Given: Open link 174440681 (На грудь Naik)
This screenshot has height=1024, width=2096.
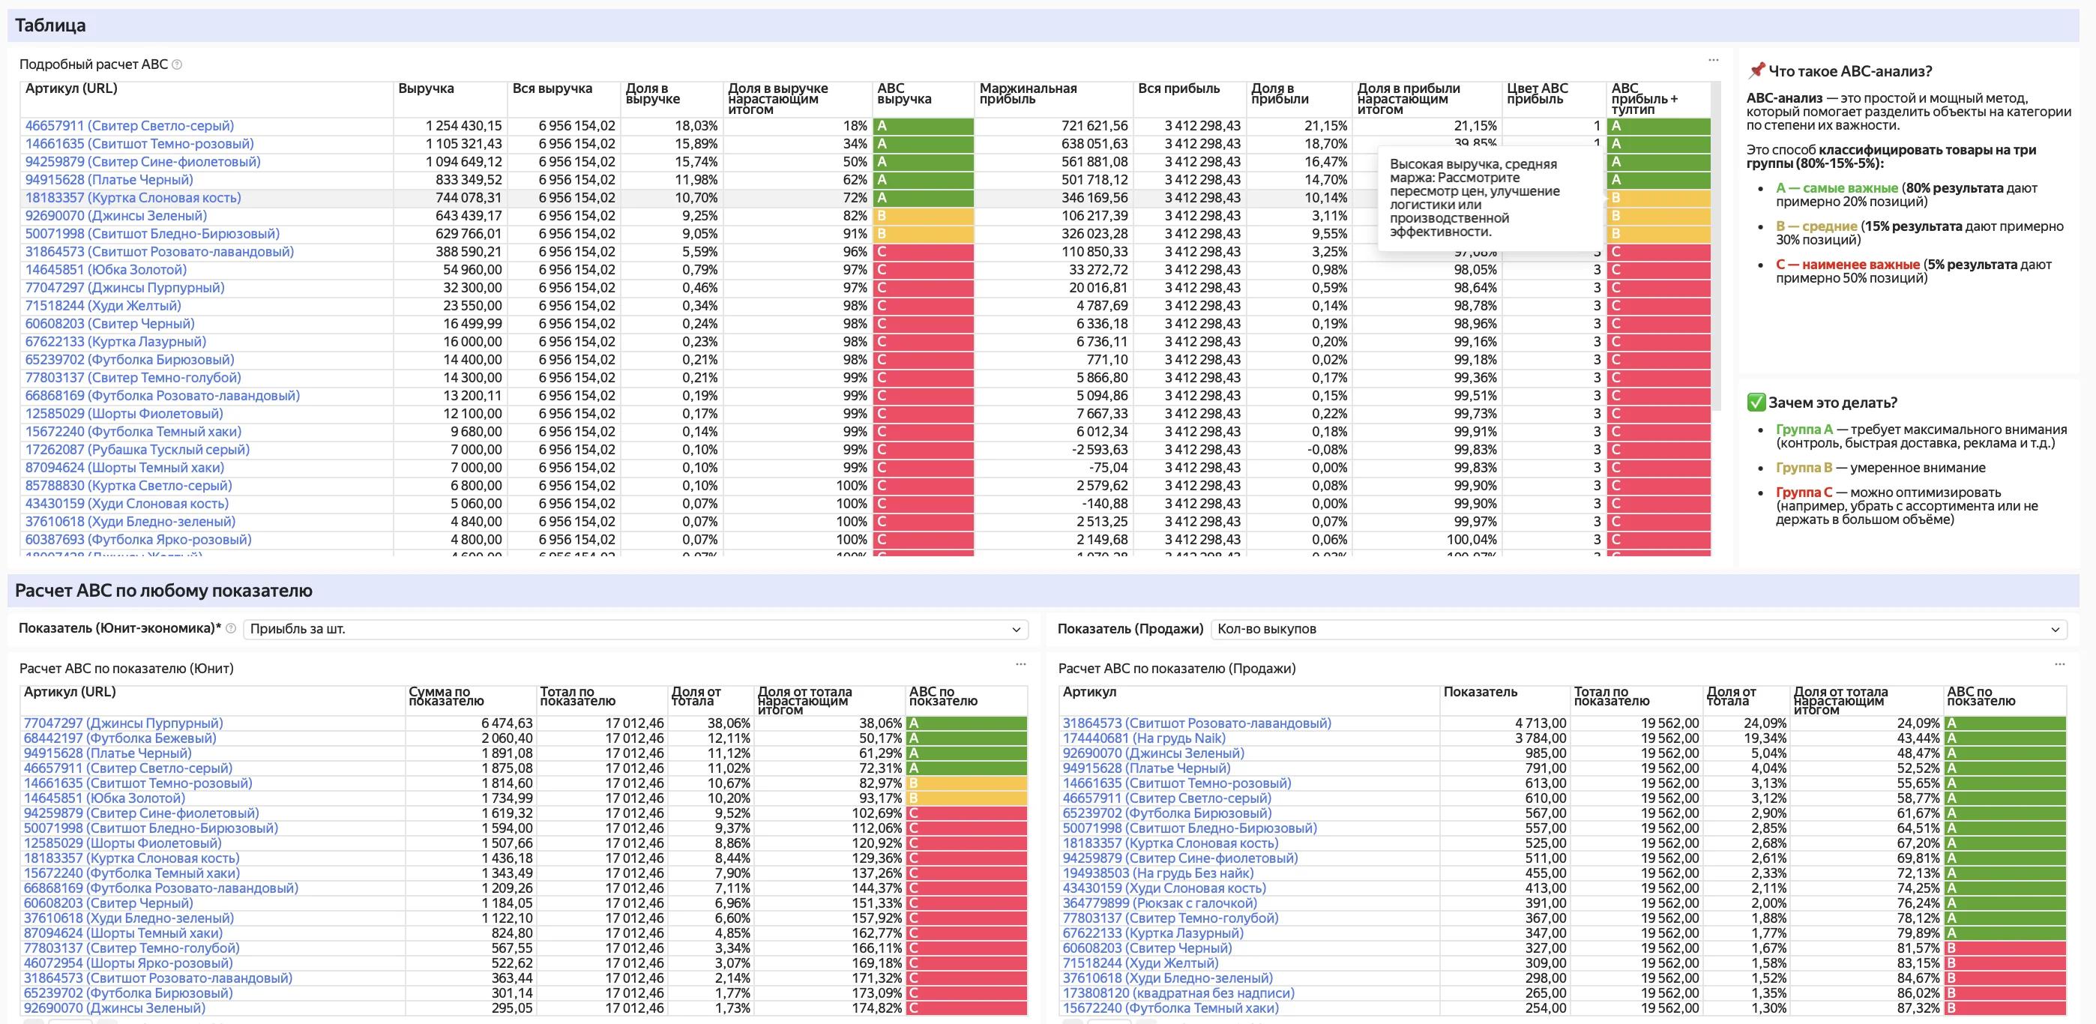Looking at the screenshot, I should click(1143, 738).
